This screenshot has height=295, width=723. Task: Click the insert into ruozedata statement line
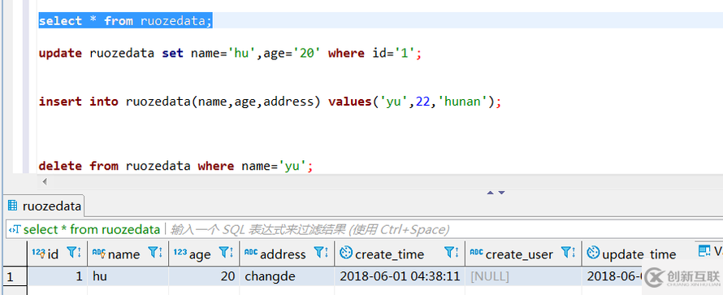tap(270, 102)
